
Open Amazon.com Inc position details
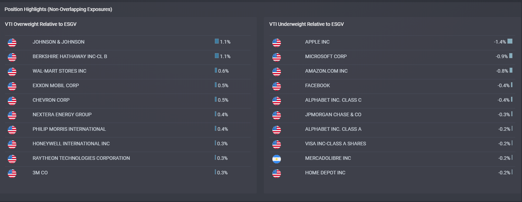click(x=326, y=71)
